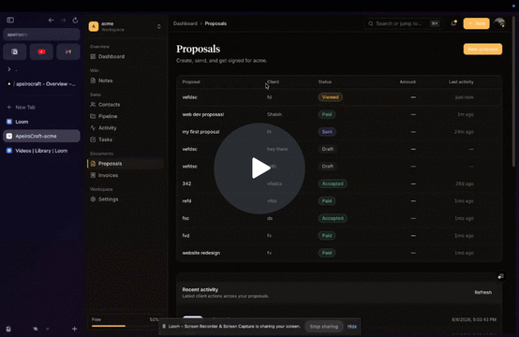Click the Paid badge on web dev proposal
The height and width of the screenshot is (337, 519).
(327, 114)
